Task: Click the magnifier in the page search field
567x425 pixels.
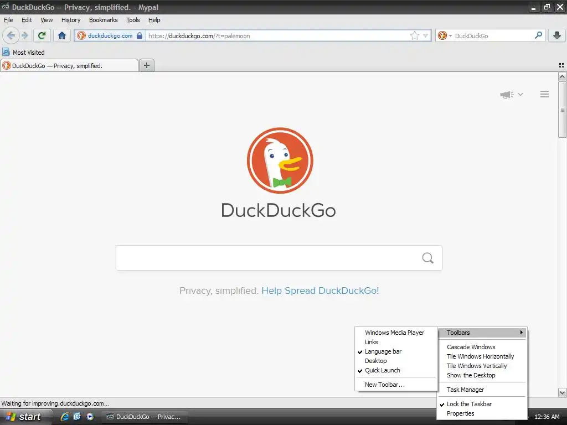Action: pyautogui.click(x=428, y=258)
